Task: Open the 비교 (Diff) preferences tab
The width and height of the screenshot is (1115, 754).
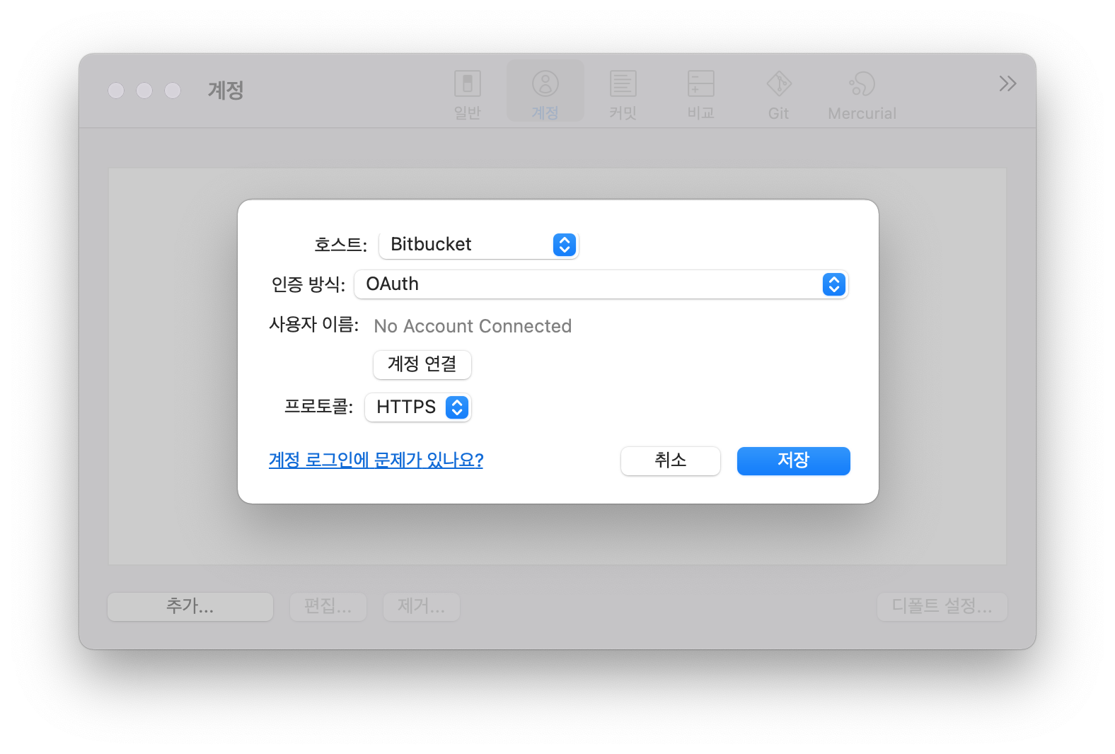Action: click(x=700, y=95)
